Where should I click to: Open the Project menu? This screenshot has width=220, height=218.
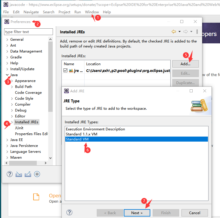[x=64, y=12]
